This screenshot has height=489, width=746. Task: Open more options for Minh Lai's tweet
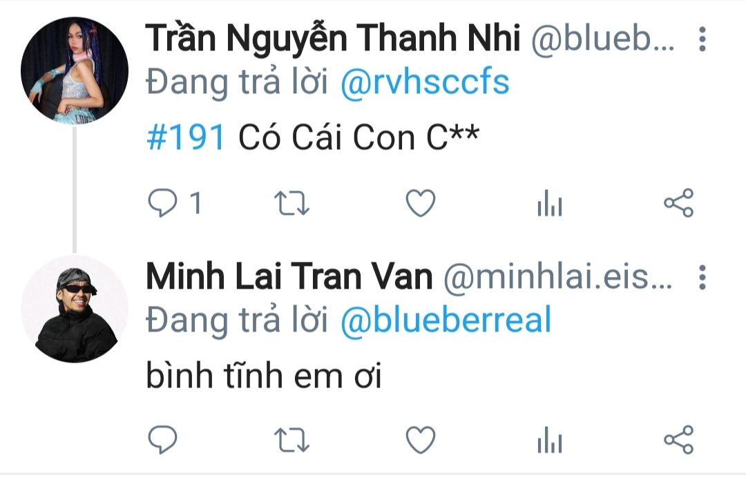pos(702,277)
